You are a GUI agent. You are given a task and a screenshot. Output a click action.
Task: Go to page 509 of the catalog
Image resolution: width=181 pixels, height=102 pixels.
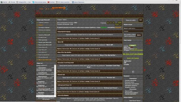point(120,23)
